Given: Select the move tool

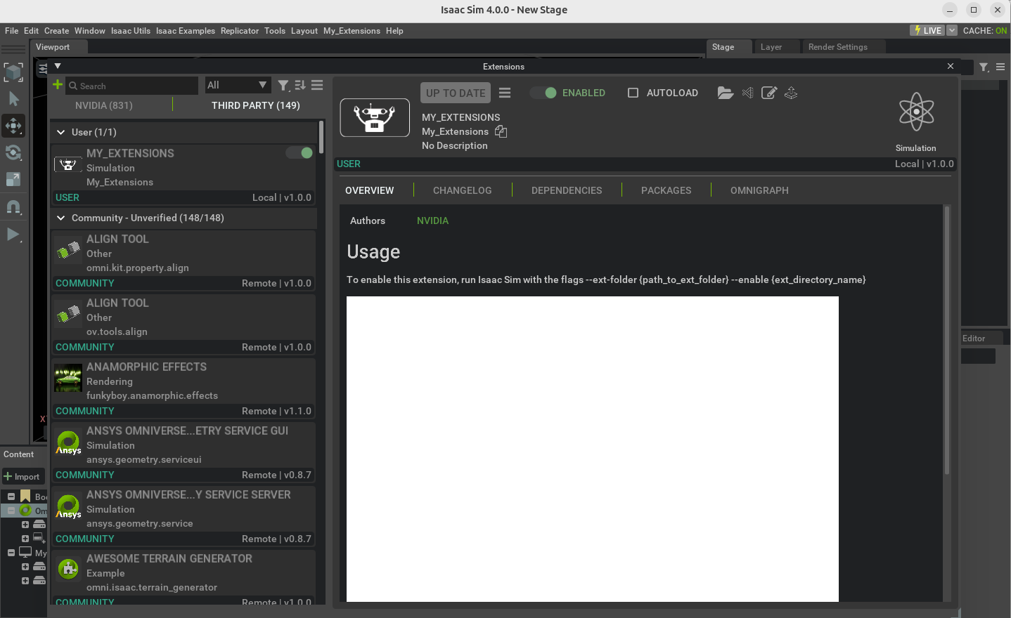Looking at the screenshot, I should 13,126.
